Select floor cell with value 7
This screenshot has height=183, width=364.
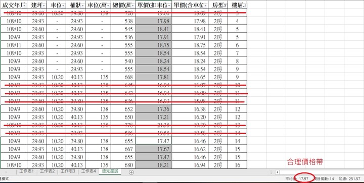(237, 53)
